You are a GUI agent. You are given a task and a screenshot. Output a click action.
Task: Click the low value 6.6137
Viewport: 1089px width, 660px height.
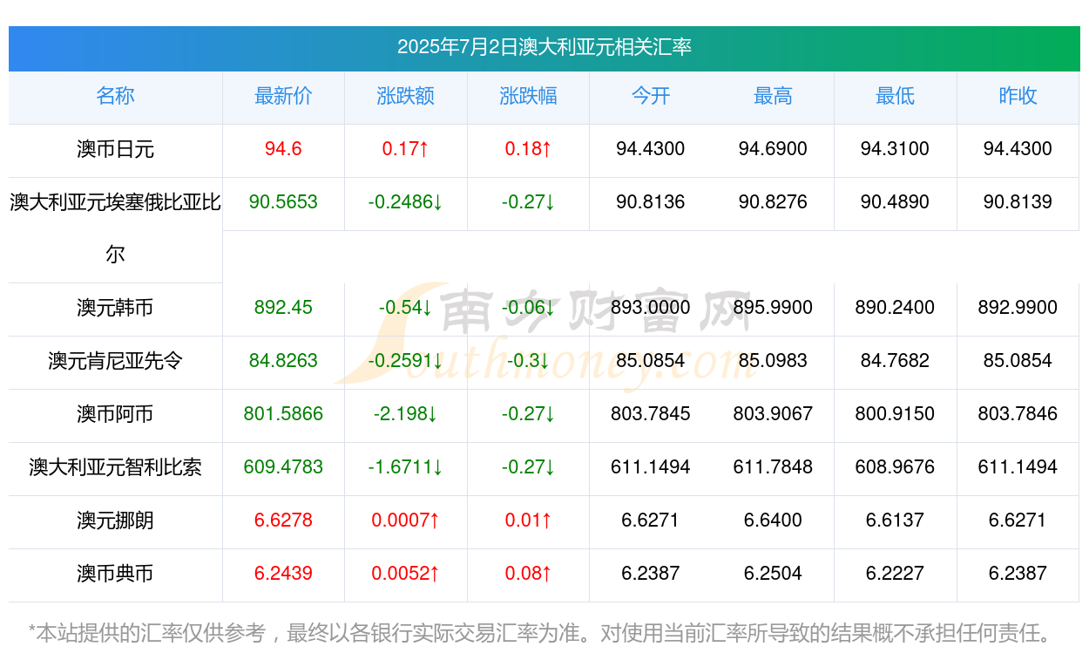coord(895,521)
